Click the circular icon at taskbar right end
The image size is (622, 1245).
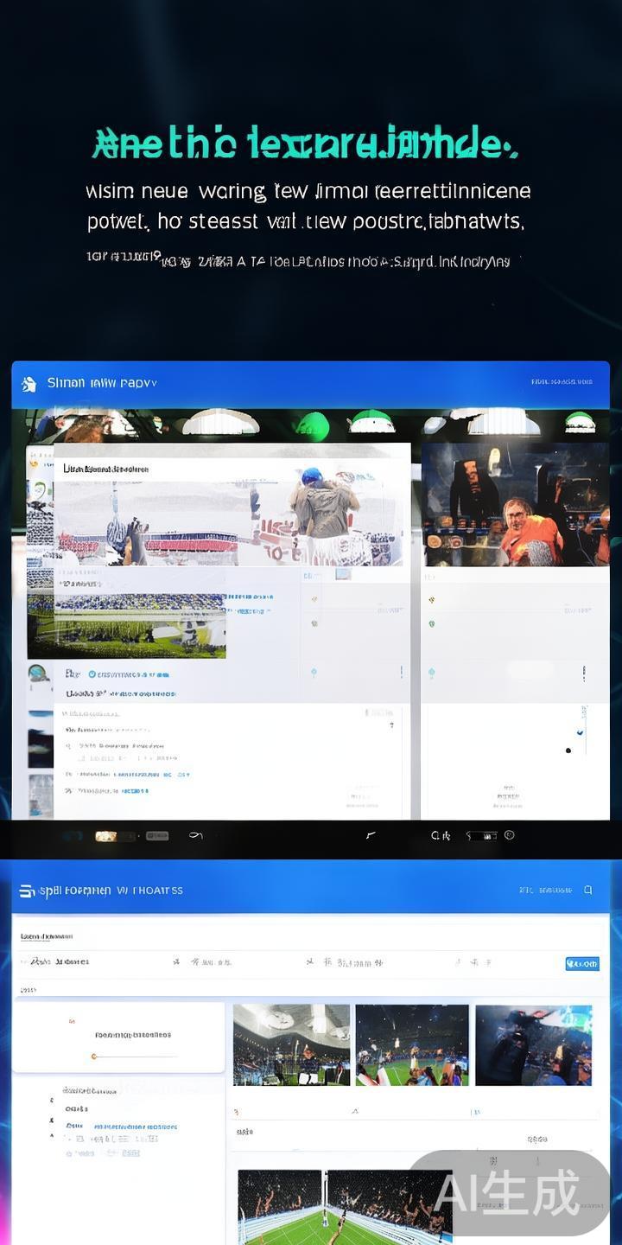(510, 835)
